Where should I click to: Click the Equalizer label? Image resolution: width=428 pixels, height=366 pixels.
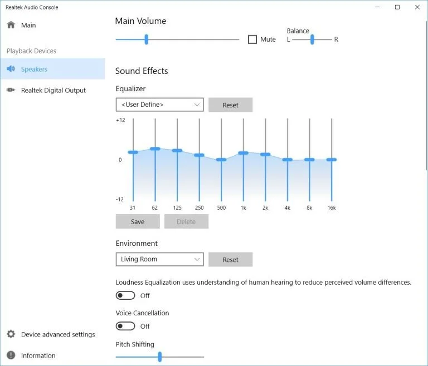[x=130, y=89]
